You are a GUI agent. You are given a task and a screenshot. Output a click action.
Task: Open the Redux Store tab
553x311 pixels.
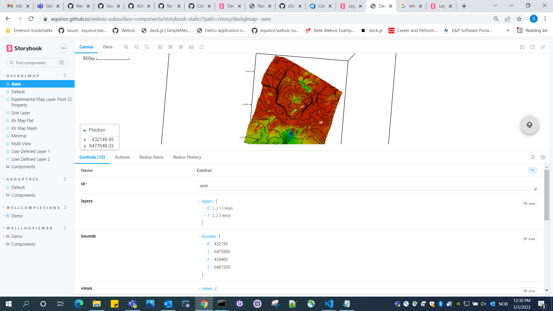[x=151, y=157]
